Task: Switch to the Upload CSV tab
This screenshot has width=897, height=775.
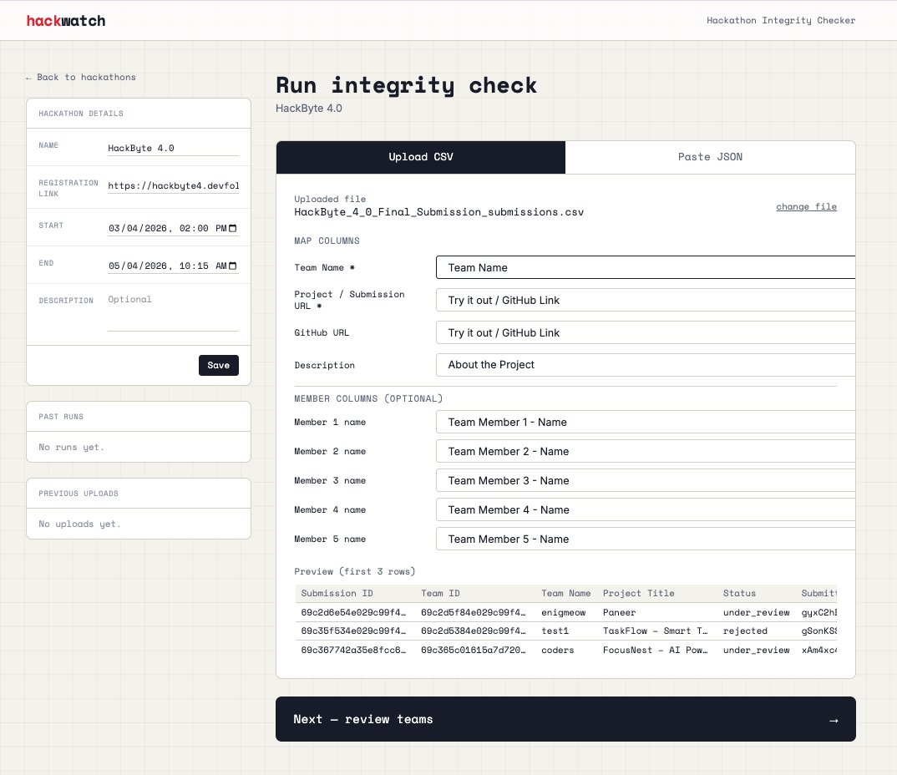Action: 420,157
